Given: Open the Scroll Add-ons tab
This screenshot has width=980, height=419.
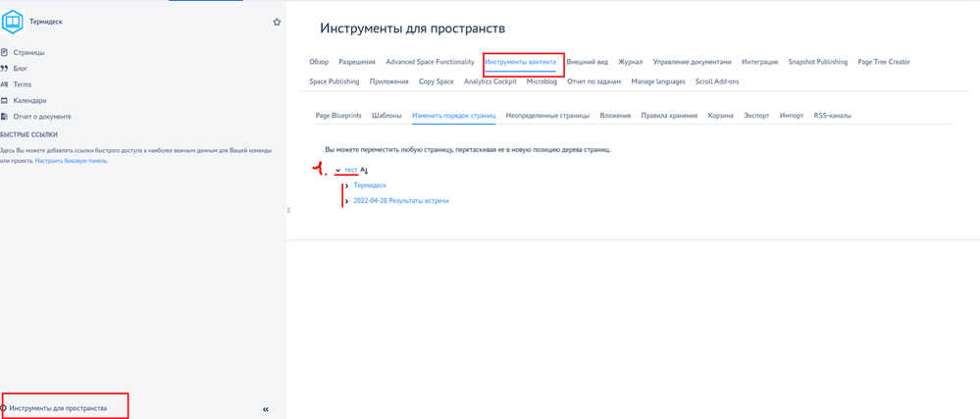Looking at the screenshot, I should [x=717, y=81].
